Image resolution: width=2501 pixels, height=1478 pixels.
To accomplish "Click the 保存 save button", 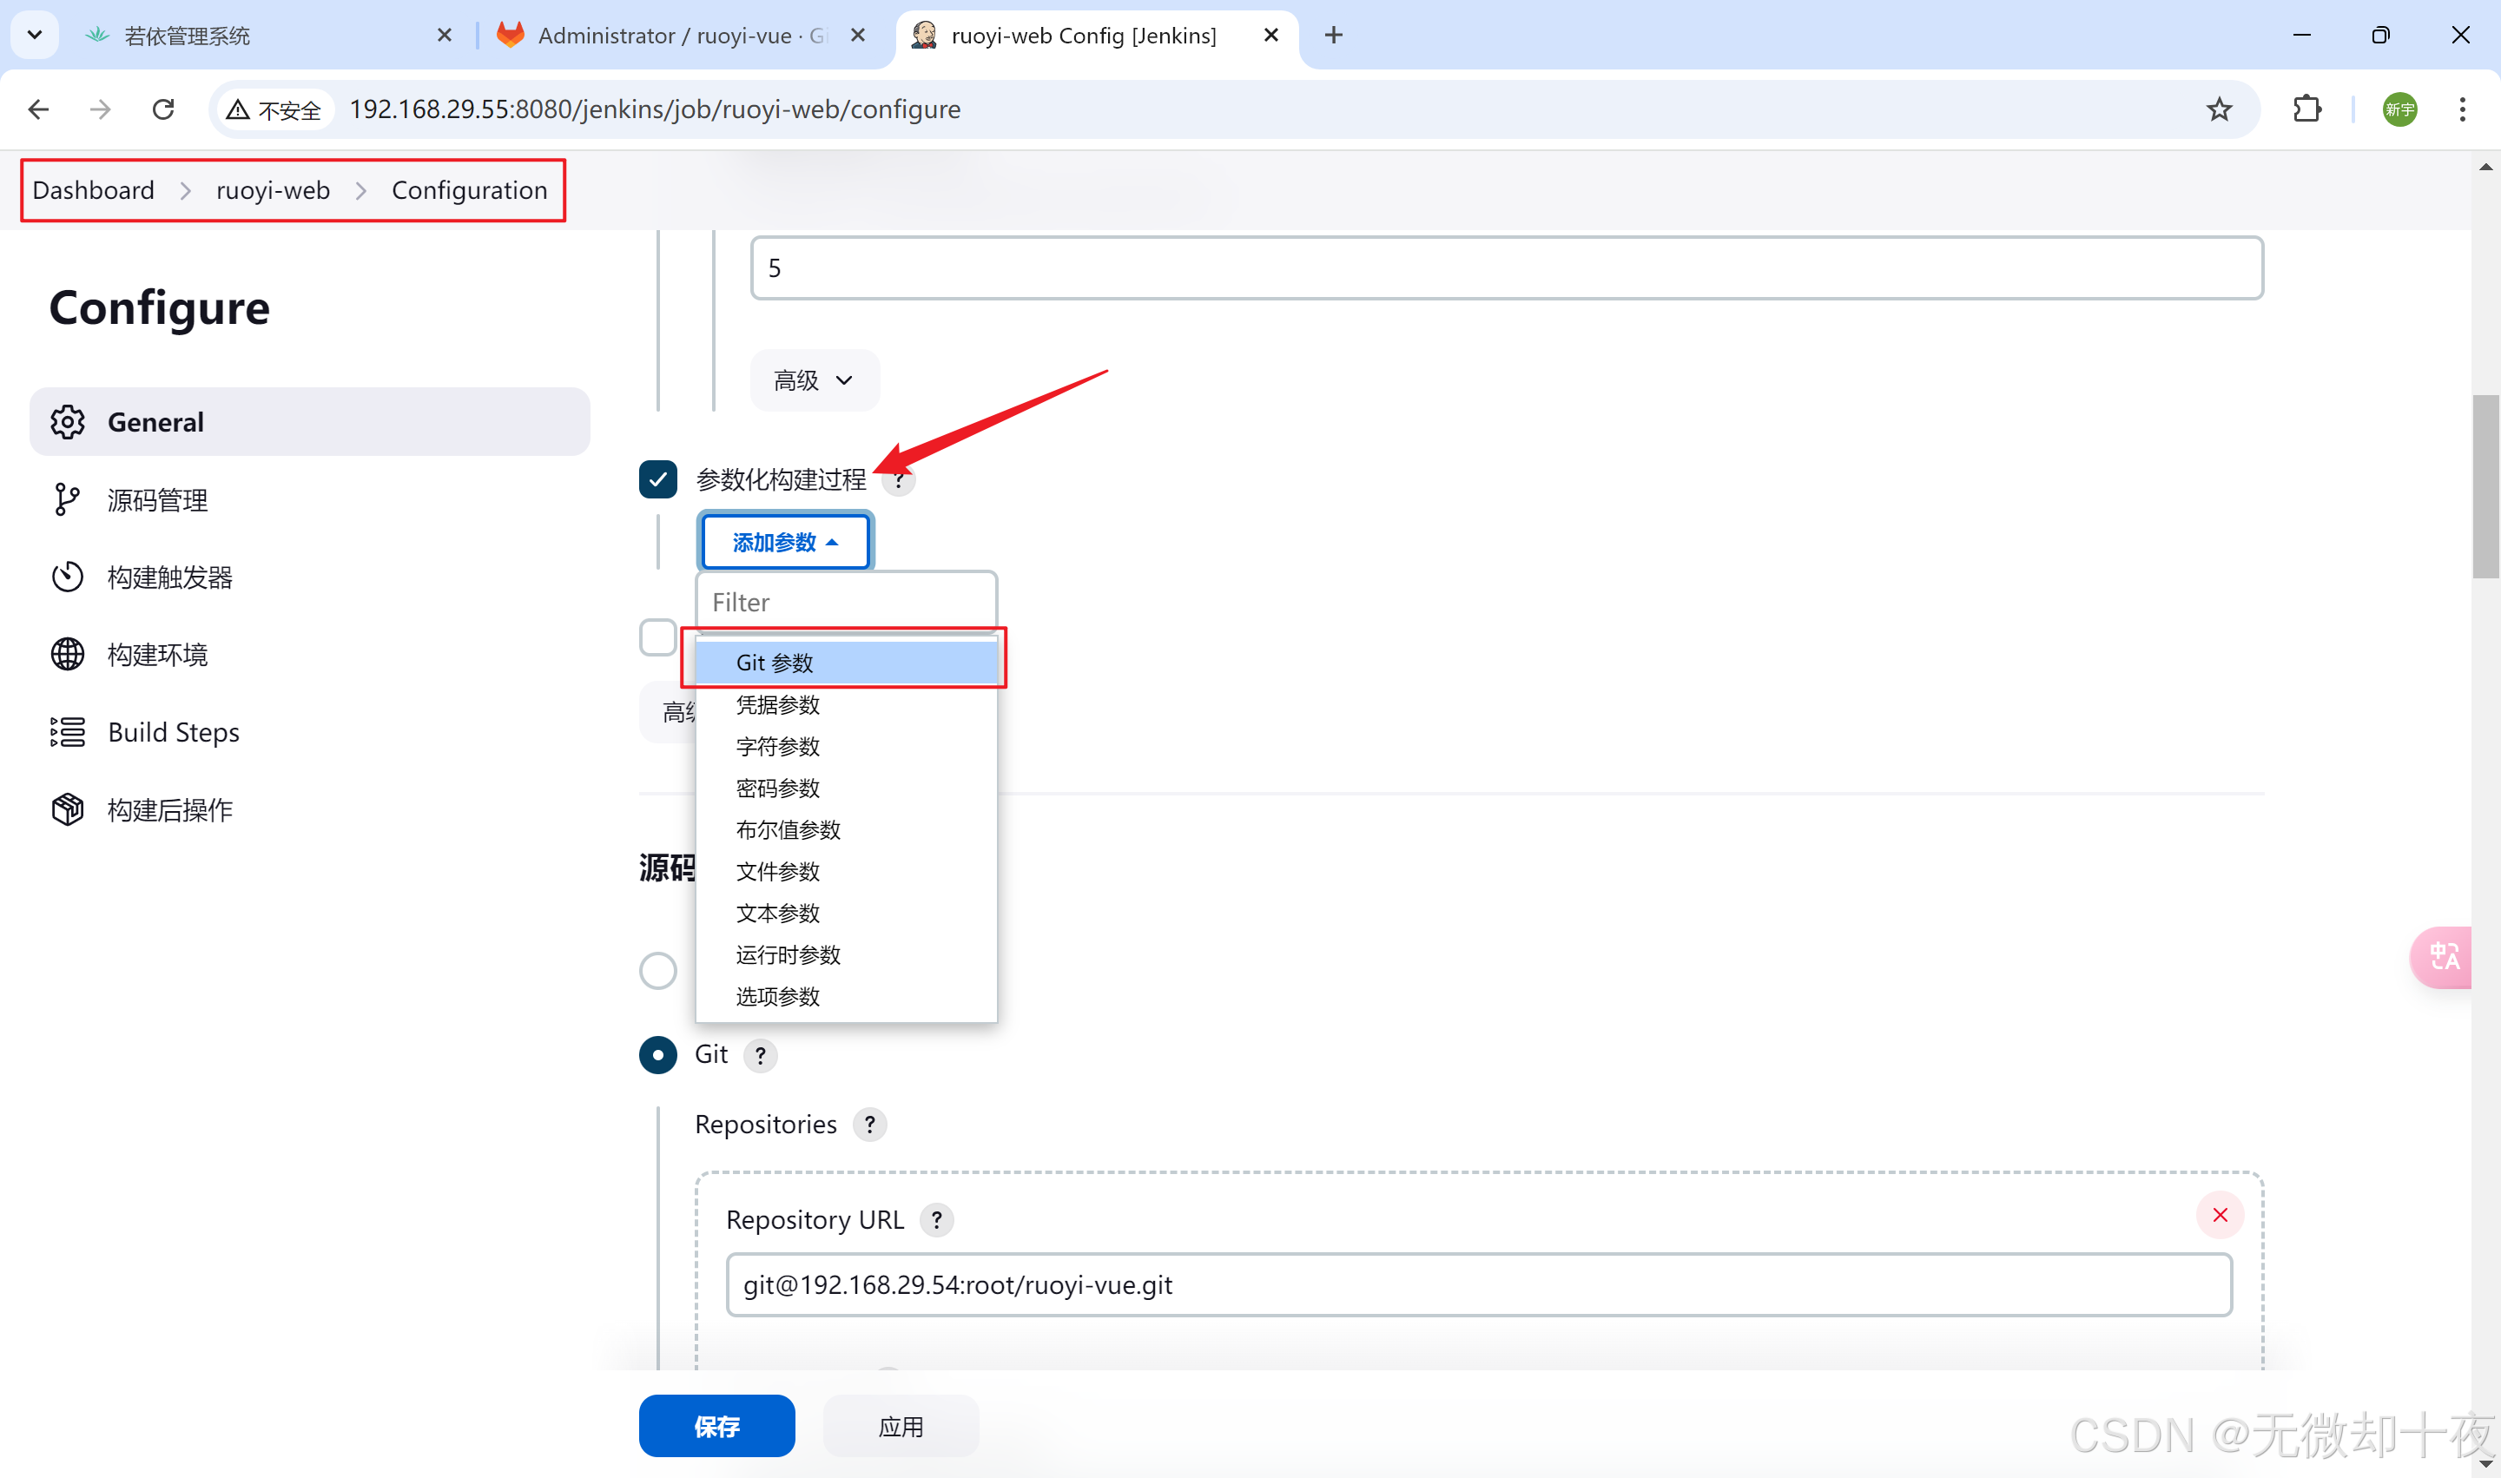I will click(716, 1426).
